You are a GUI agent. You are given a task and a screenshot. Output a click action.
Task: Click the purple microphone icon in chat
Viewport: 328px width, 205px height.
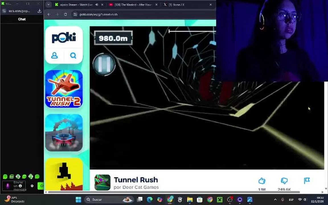click(x=7, y=186)
